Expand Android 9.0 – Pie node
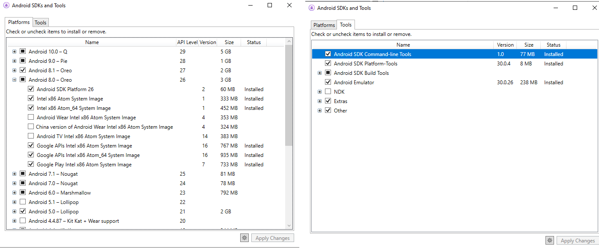This screenshot has width=599, height=248. pos(15,61)
